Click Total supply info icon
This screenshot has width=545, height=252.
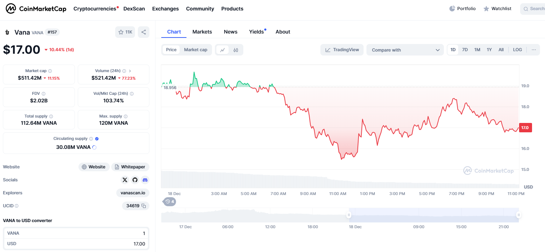51,116
